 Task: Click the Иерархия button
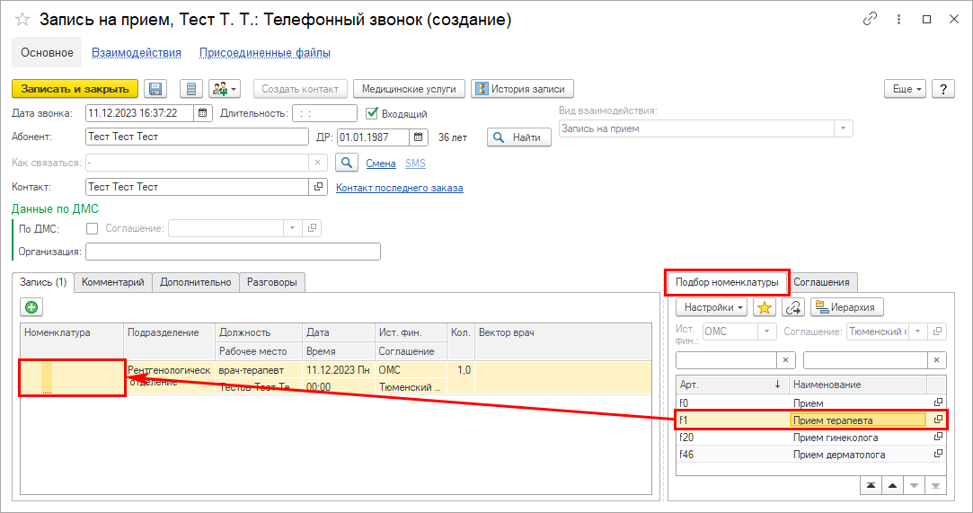847,307
